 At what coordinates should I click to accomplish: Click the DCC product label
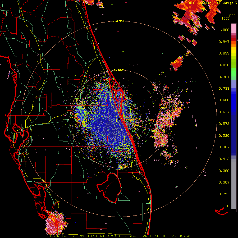(232, 16)
